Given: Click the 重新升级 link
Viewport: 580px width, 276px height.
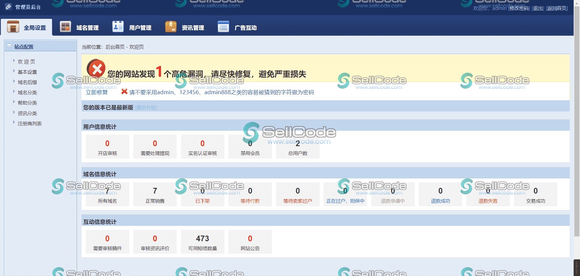Looking at the screenshot, I should [x=146, y=108].
